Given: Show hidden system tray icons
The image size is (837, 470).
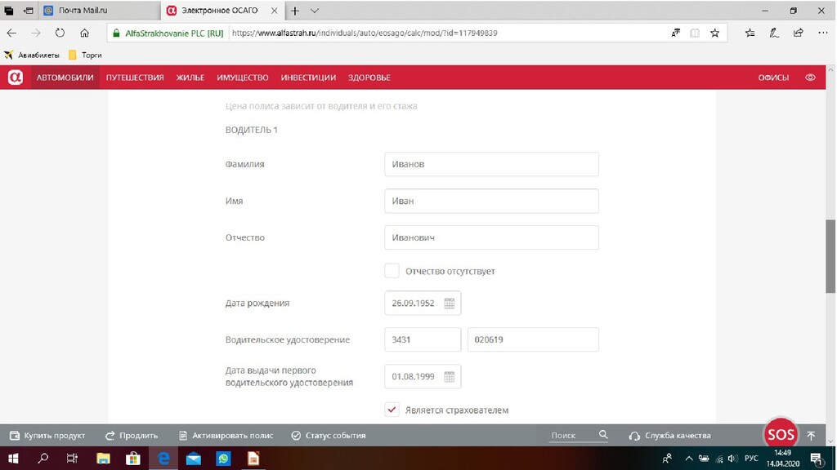Looking at the screenshot, I should click(x=688, y=459).
